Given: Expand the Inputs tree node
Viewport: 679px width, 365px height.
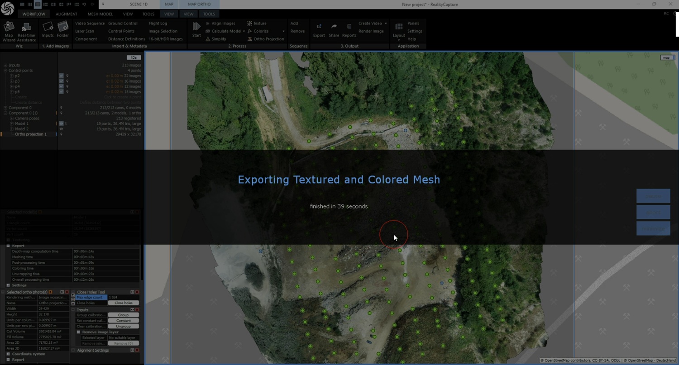Looking at the screenshot, I should click(x=5, y=65).
